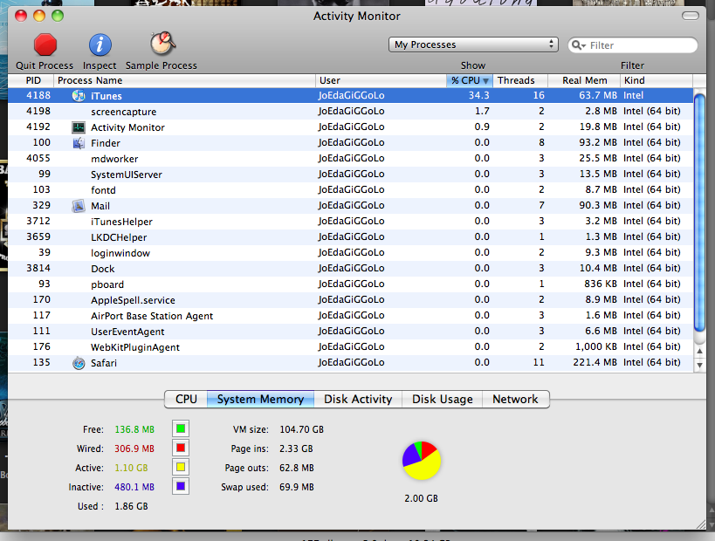Image resolution: width=715 pixels, height=541 pixels.
Task: Click the 221.4 MB Real Mem value
Action: 595,363
